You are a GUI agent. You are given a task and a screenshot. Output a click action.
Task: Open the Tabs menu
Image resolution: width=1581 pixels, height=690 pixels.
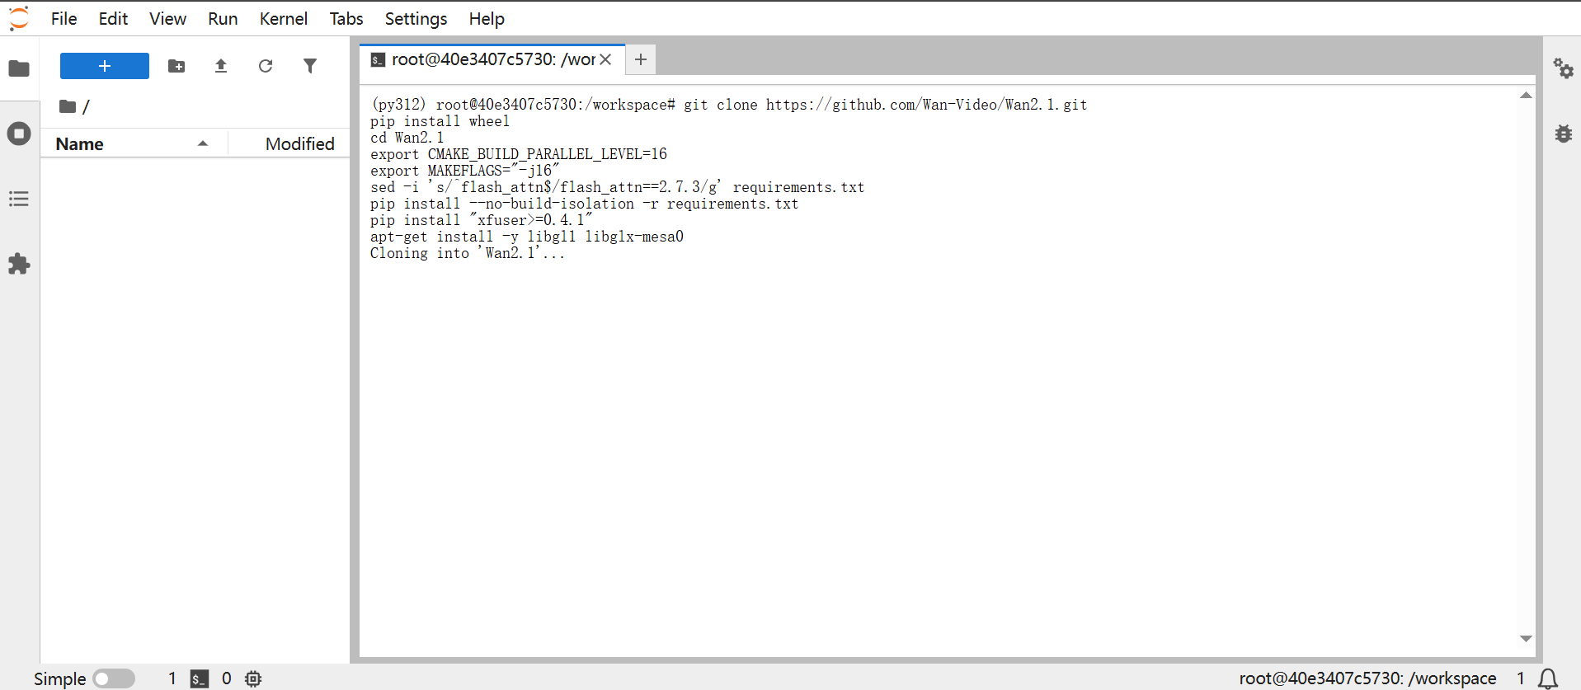point(346,18)
